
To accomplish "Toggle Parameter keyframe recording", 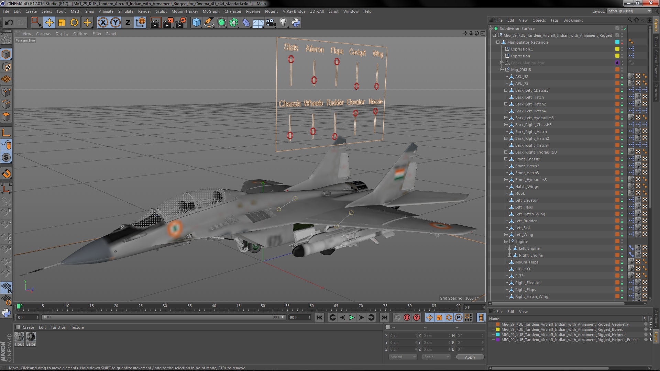I will click(x=458, y=317).
